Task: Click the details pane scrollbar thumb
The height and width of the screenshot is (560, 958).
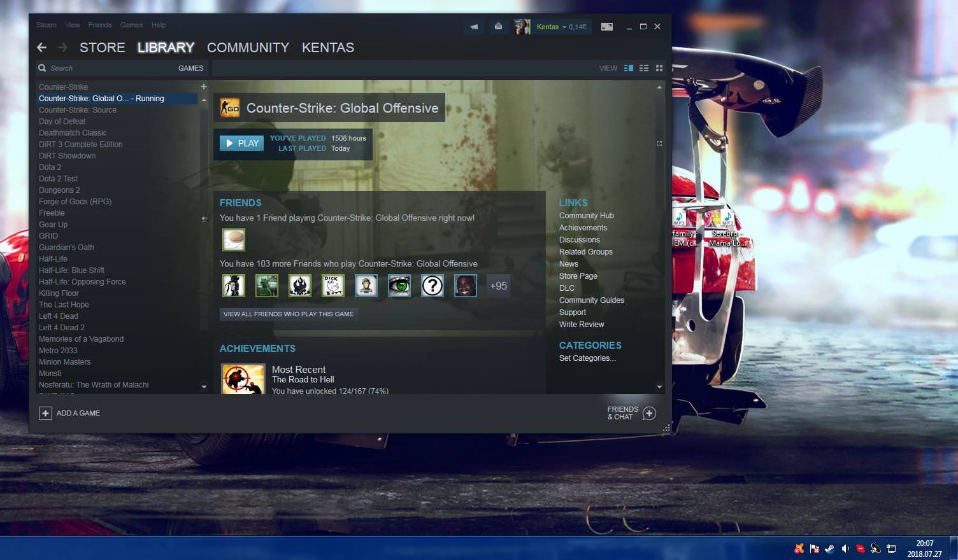Action: pyautogui.click(x=659, y=143)
